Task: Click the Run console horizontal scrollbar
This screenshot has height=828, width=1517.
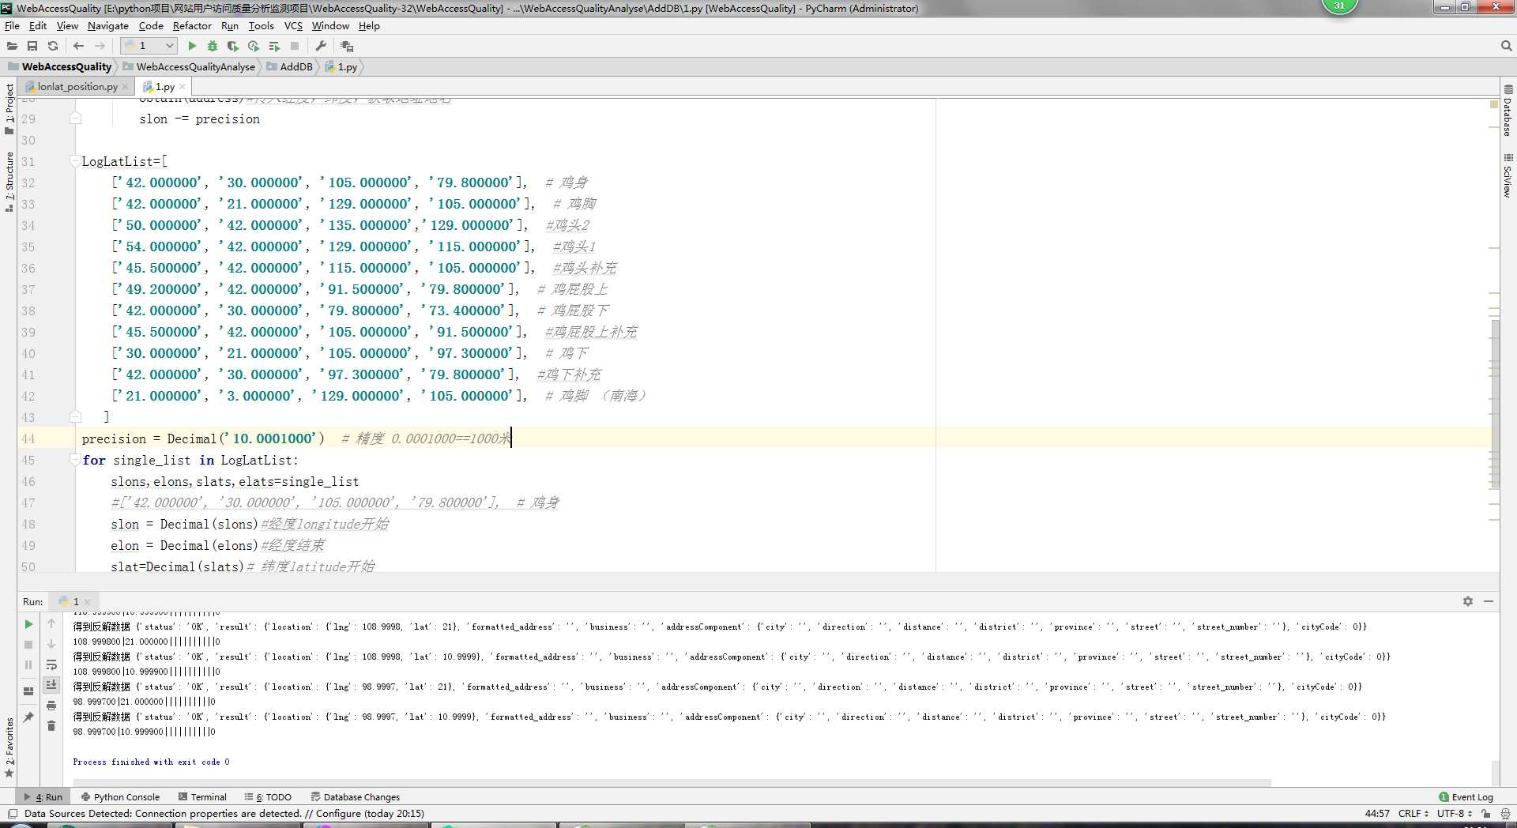Action: (x=672, y=783)
